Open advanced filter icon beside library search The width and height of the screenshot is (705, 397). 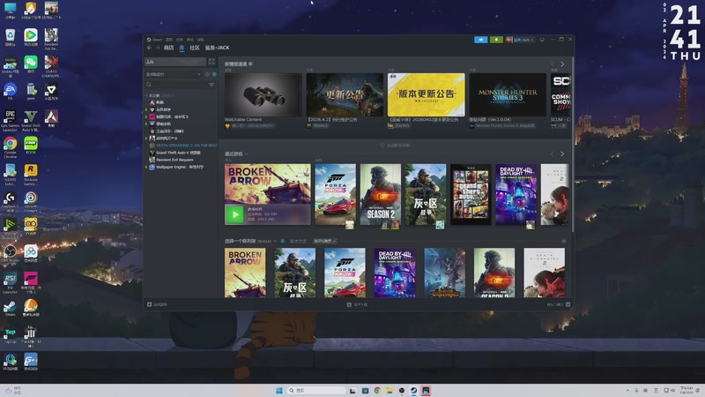pos(211,85)
